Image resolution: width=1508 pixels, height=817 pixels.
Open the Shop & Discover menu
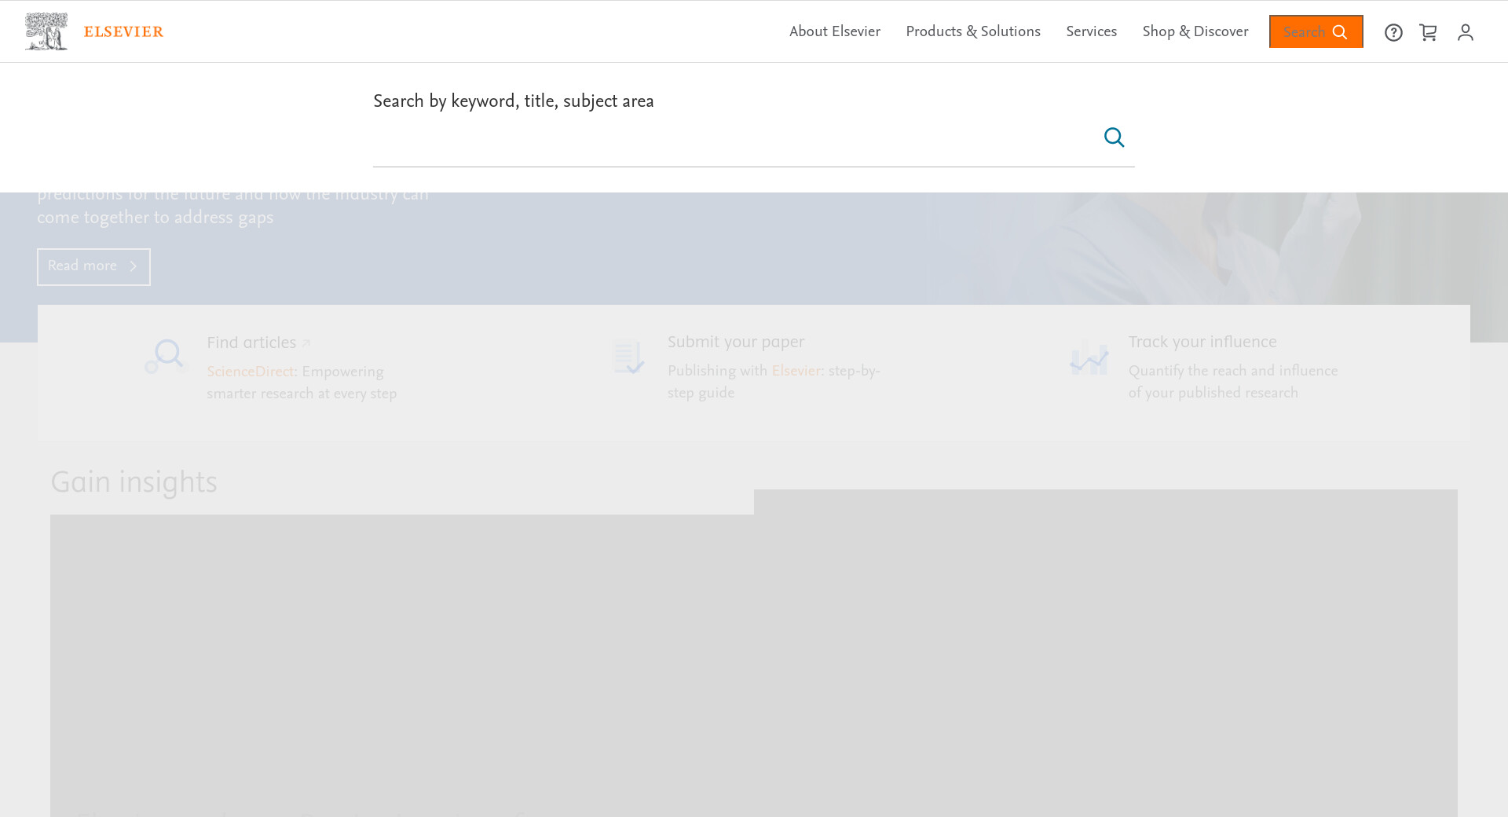coord(1195,31)
